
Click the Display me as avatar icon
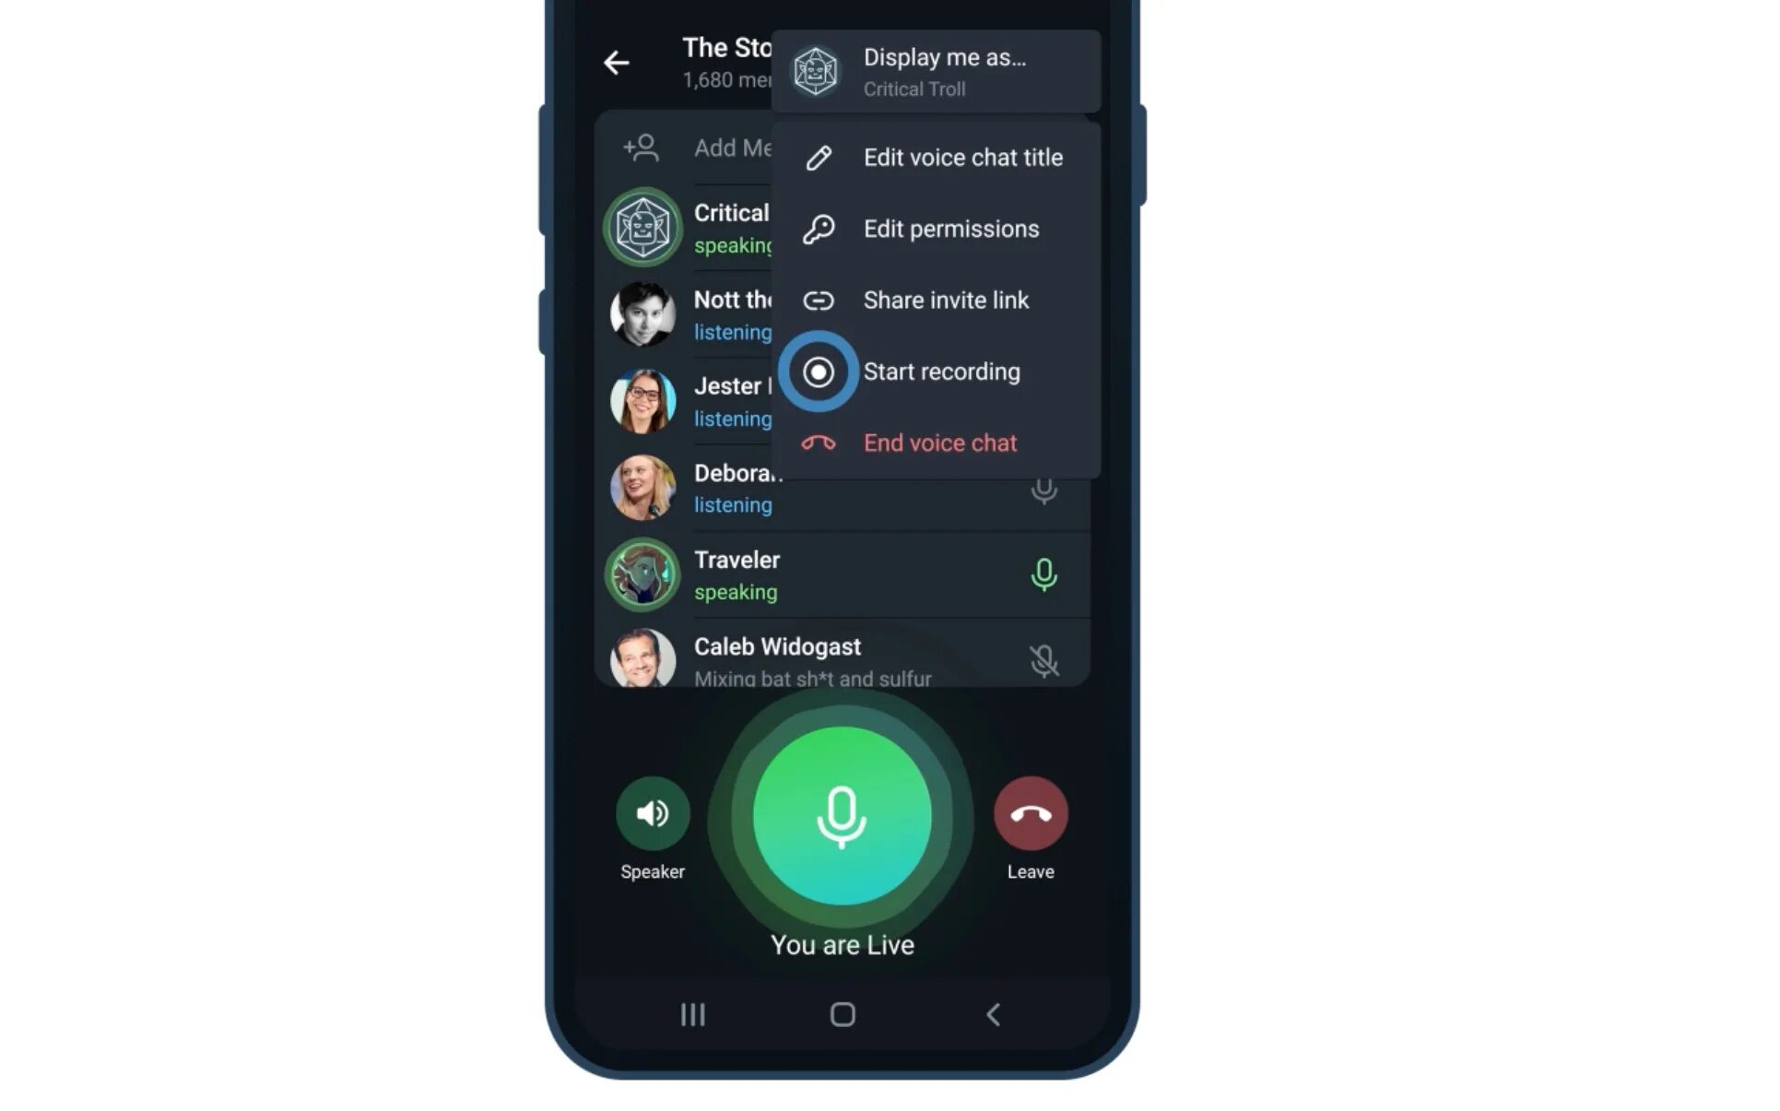818,70
